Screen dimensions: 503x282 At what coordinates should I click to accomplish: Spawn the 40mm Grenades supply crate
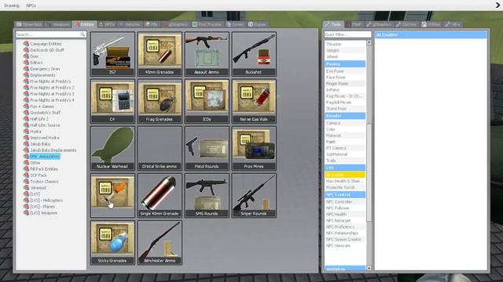(160, 54)
